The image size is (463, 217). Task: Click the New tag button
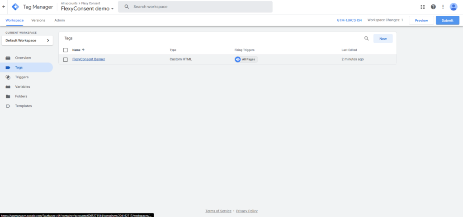tap(383, 39)
